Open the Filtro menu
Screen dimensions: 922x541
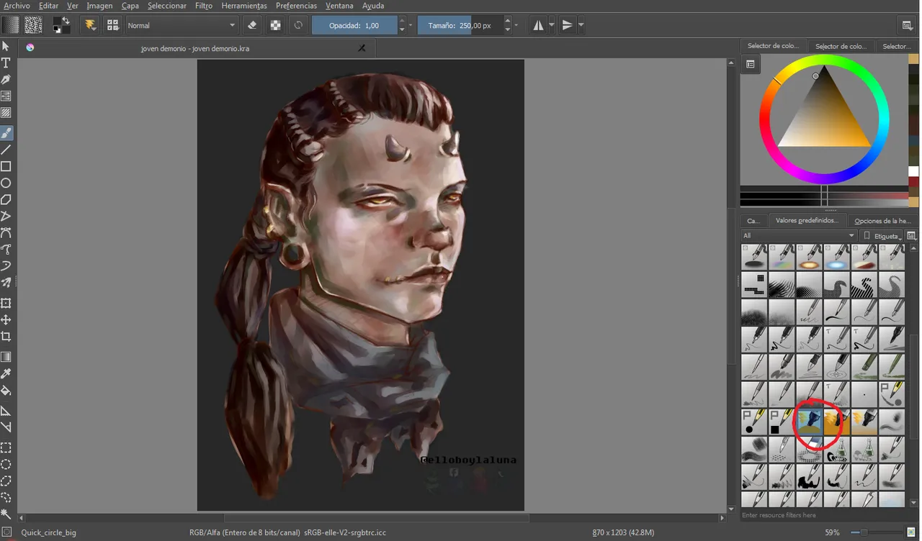204,6
